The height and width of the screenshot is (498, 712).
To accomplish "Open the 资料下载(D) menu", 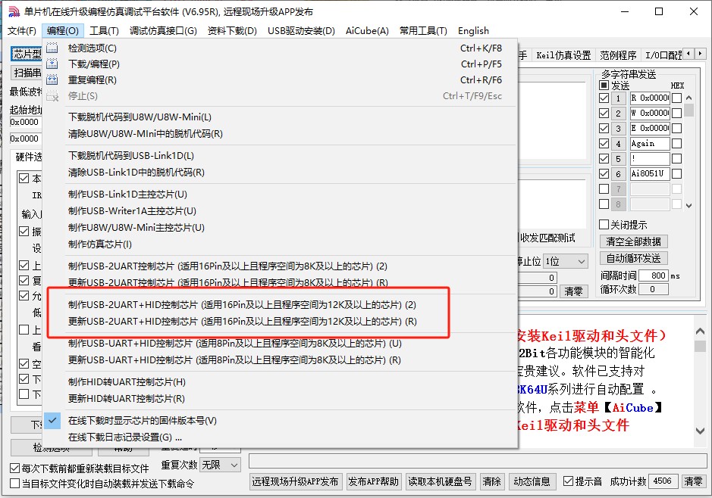I will (x=232, y=31).
